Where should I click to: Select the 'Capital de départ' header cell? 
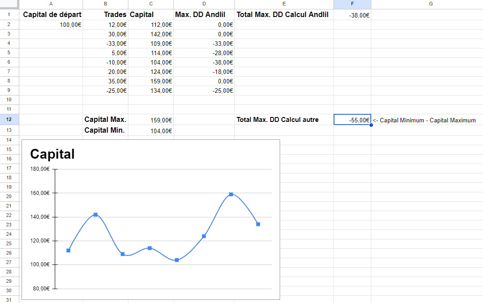52,15
